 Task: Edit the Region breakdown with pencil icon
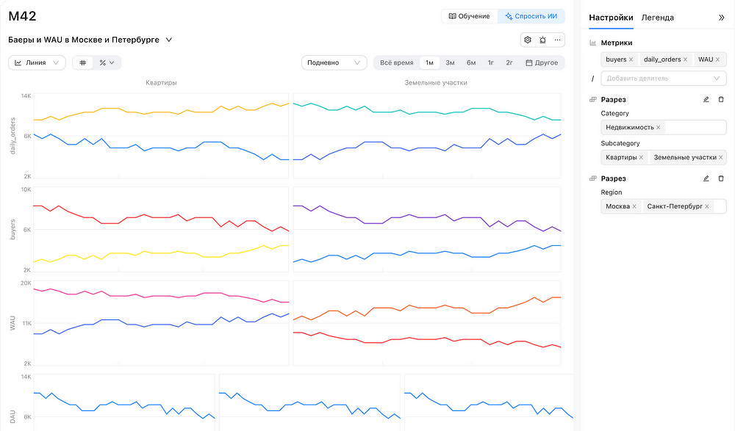706,178
